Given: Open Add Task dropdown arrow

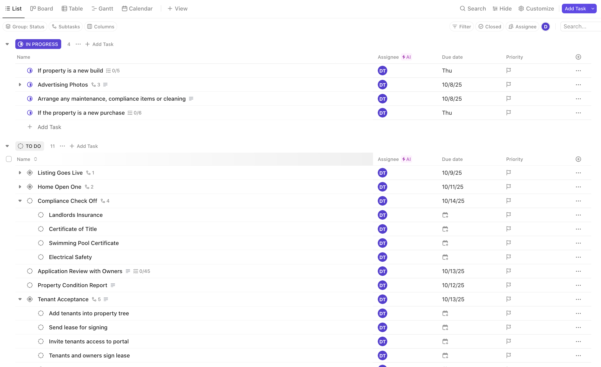Looking at the screenshot, I should (x=593, y=9).
